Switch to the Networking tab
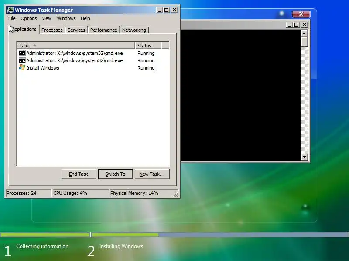 coord(134,30)
